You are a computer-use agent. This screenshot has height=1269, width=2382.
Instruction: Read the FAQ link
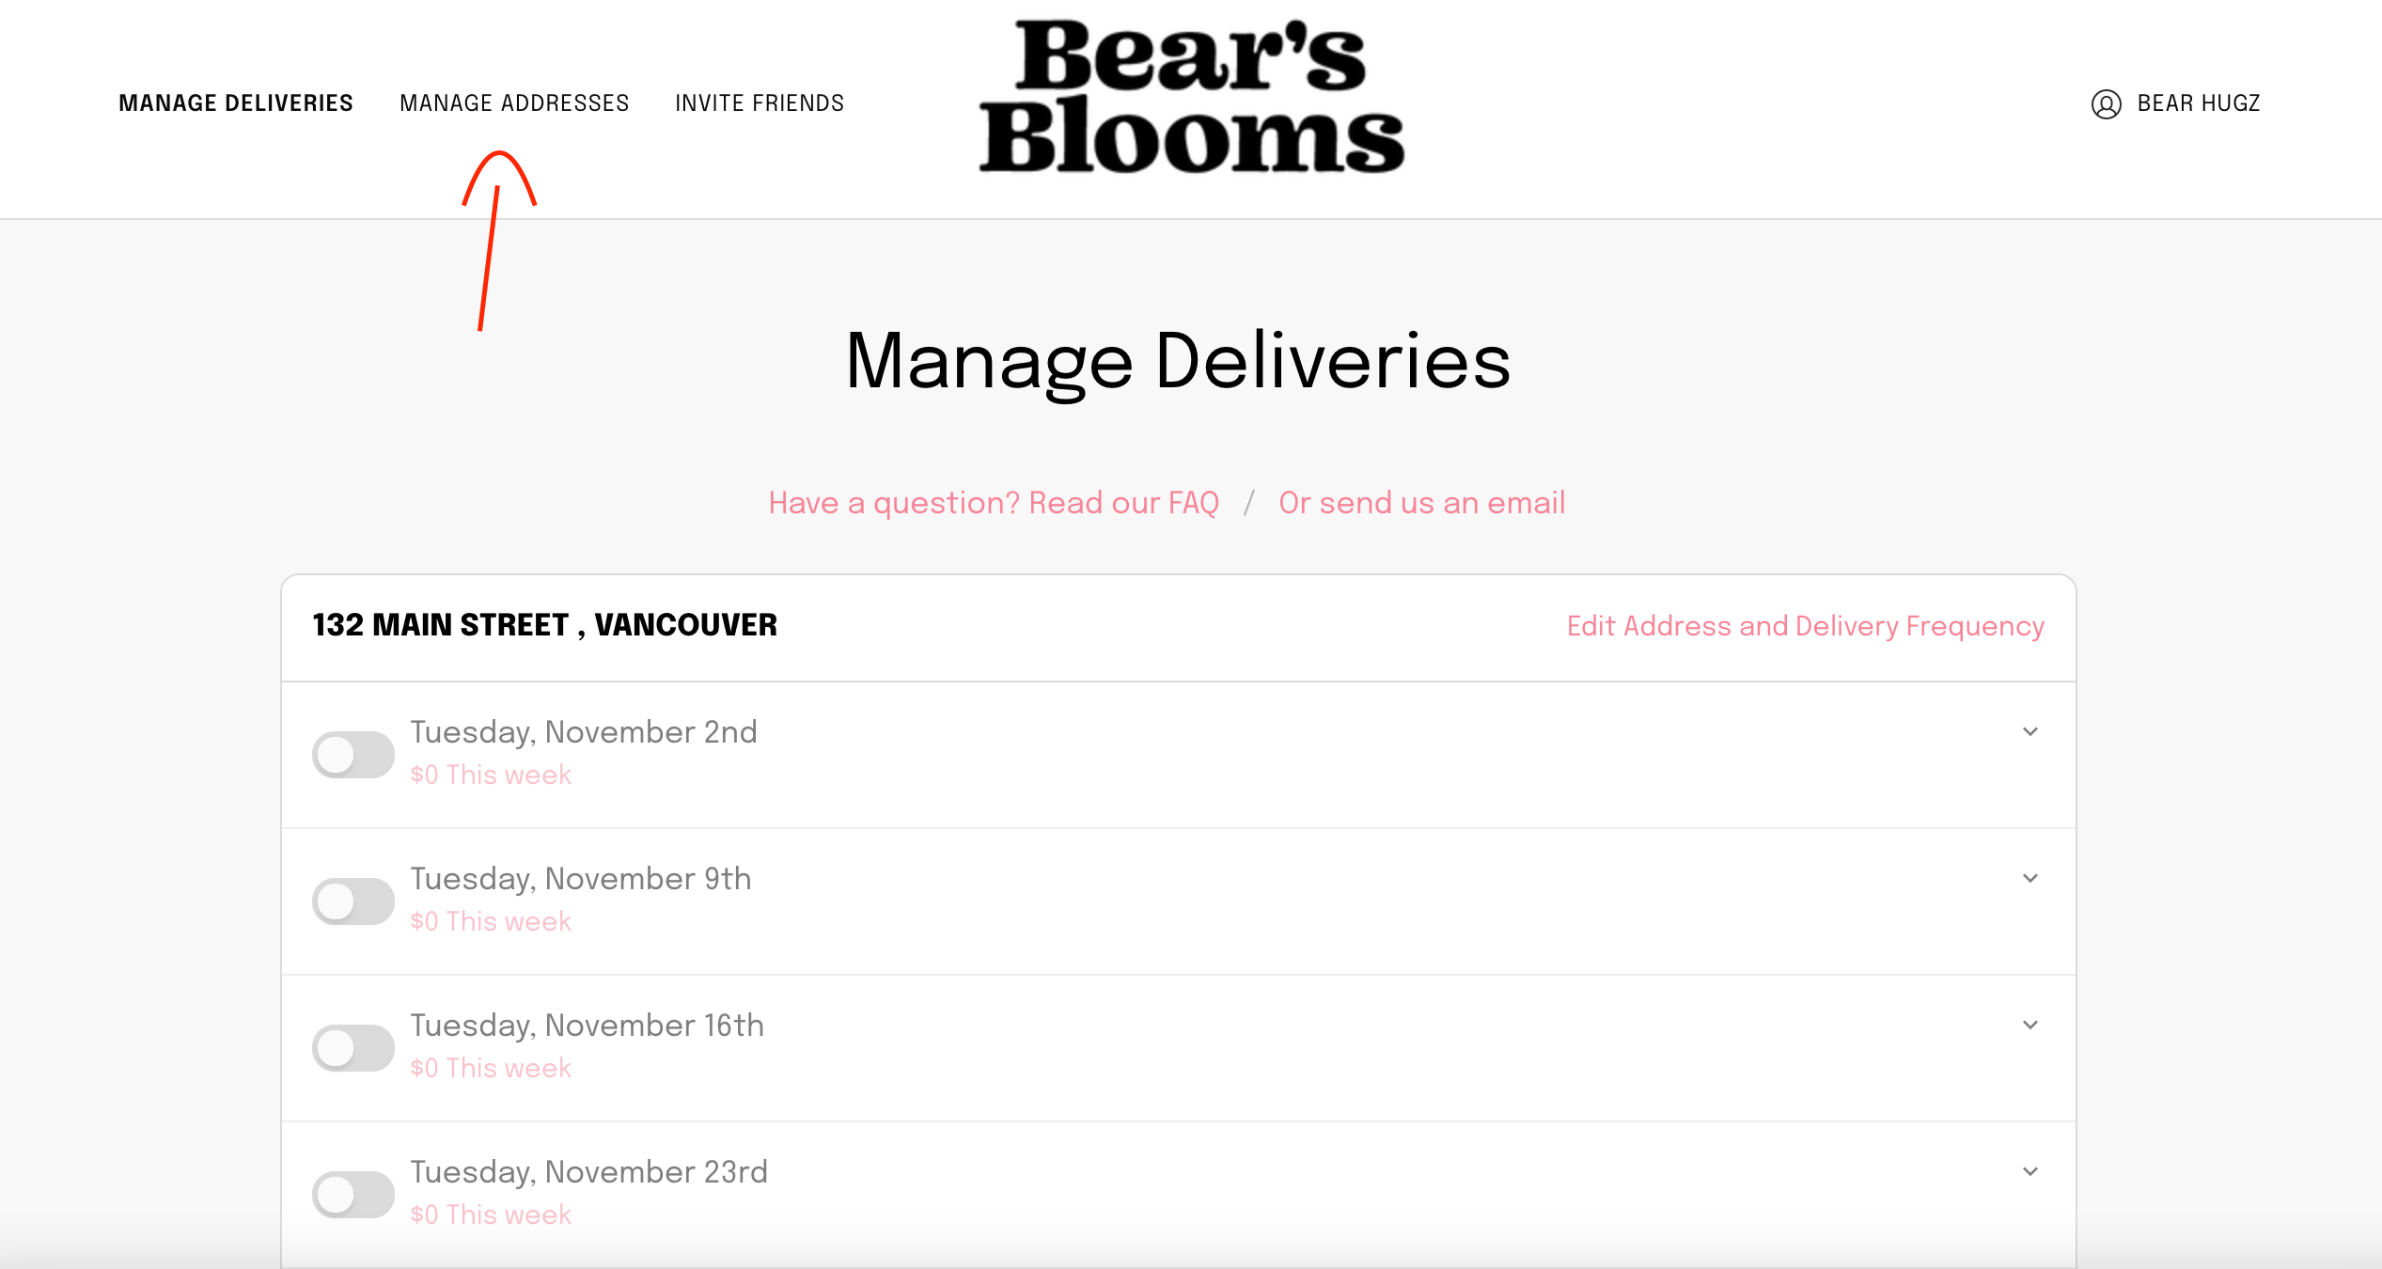(994, 503)
